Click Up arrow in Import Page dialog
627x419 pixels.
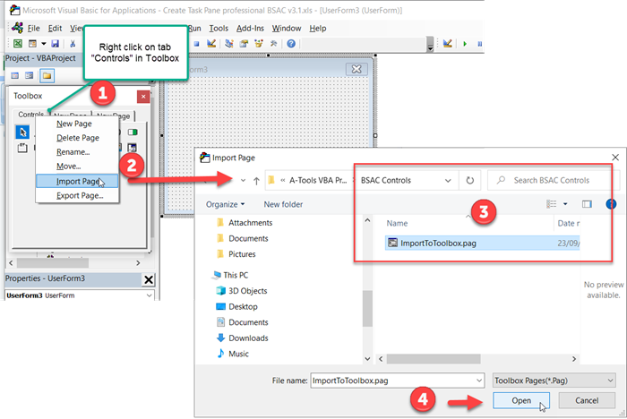click(x=256, y=181)
